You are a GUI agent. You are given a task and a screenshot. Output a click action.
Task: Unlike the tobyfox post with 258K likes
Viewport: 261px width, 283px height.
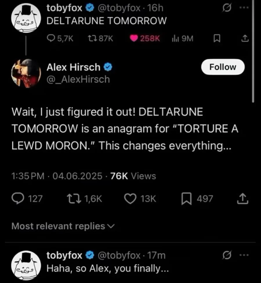(135, 39)
